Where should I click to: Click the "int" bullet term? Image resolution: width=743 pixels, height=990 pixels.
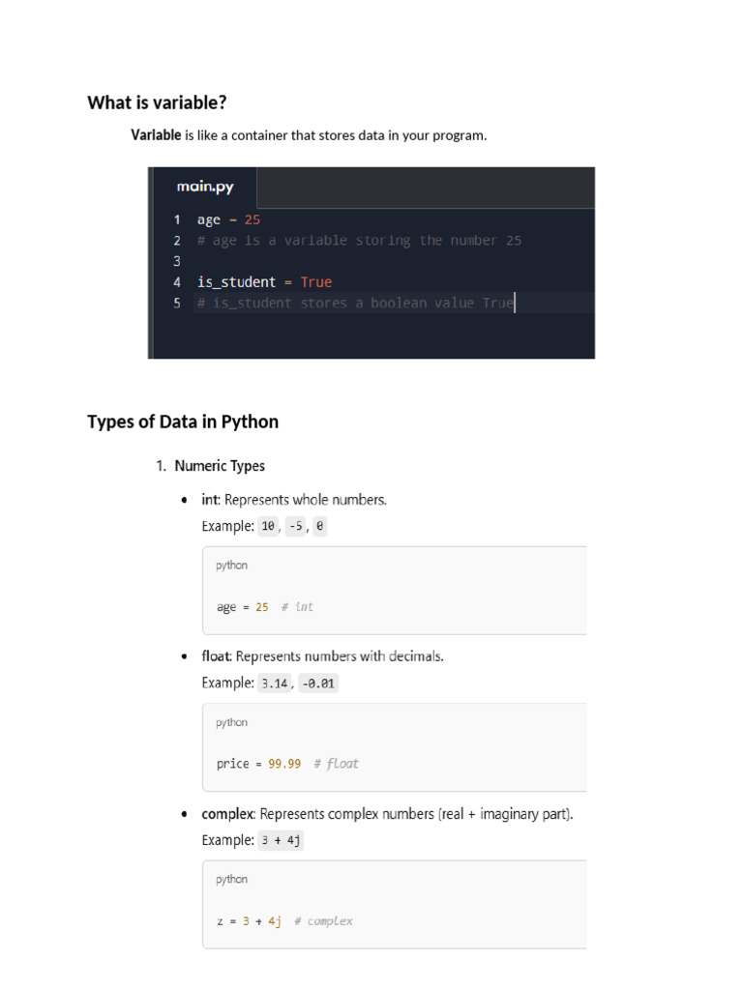tap(210, 500)
